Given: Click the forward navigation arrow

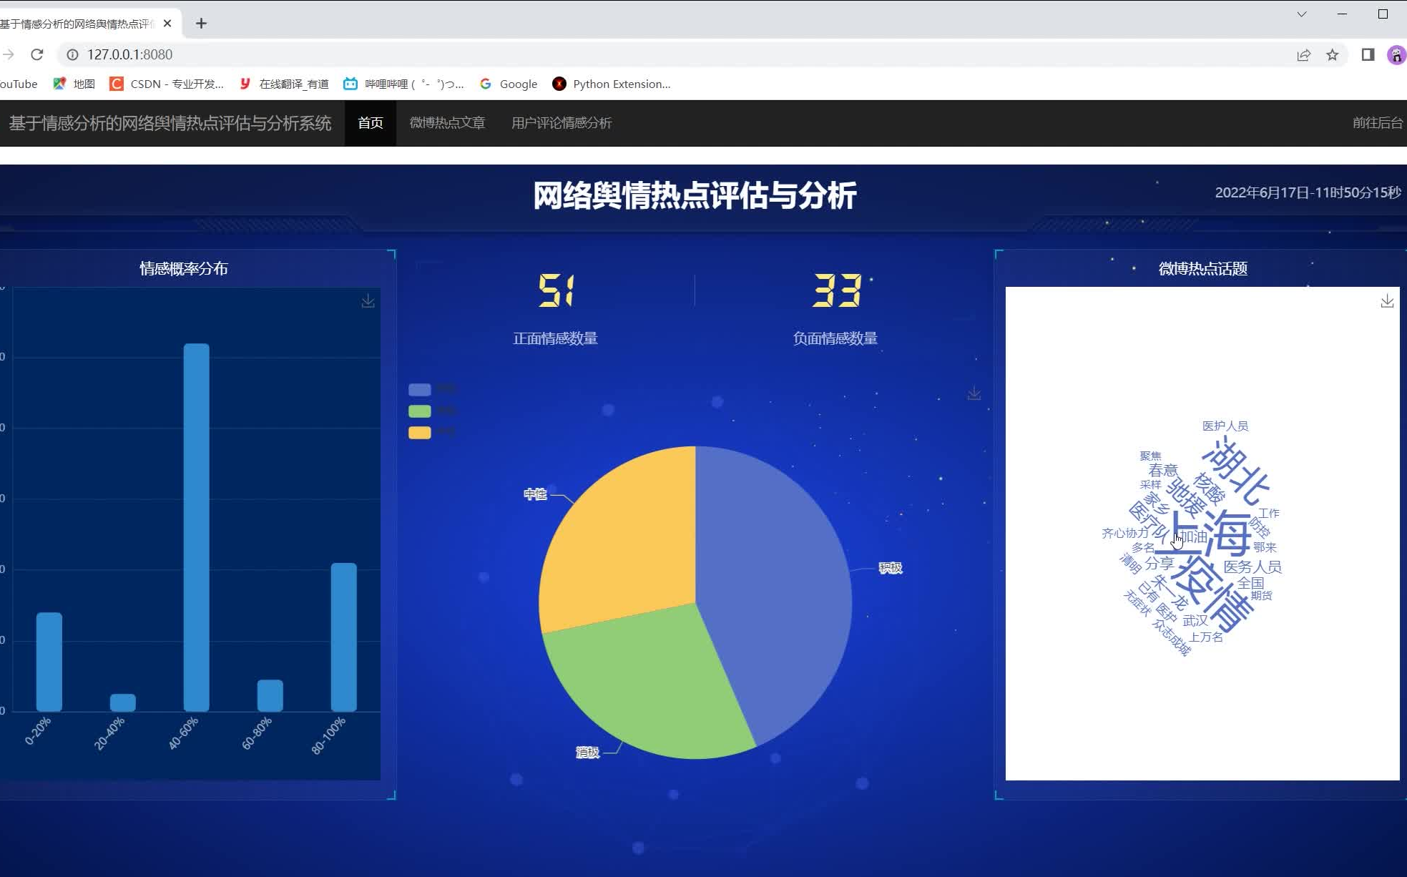Looking at the screenshot, I should pyautogui.click(x=8, y=54).
